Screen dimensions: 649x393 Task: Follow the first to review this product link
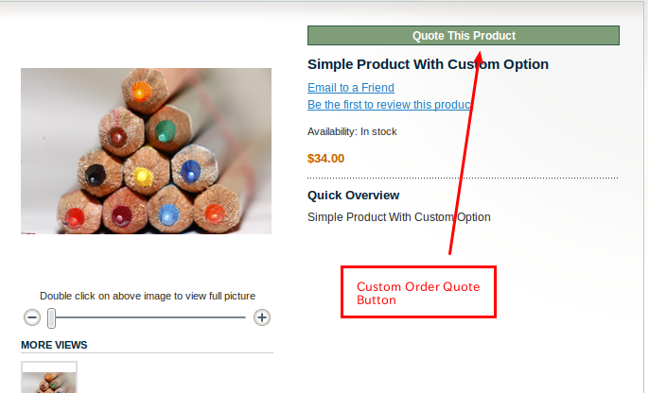(x=389, y=105)
